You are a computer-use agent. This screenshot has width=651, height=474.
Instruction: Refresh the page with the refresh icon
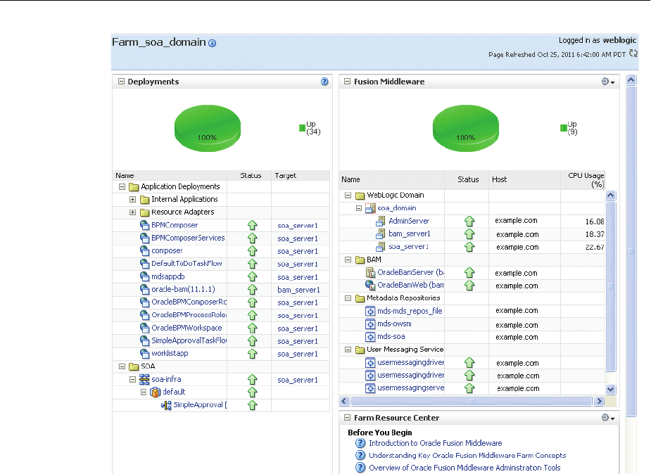pyautogui.click(x=633, y=53)
